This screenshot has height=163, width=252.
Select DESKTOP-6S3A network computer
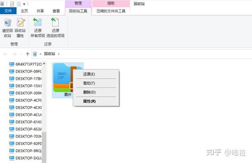(25, 129)
